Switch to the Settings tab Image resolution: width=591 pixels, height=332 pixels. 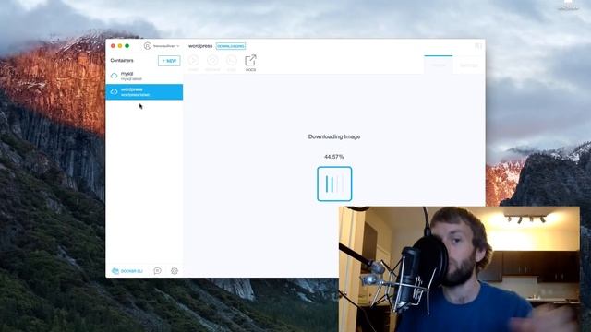click(469, 65)
